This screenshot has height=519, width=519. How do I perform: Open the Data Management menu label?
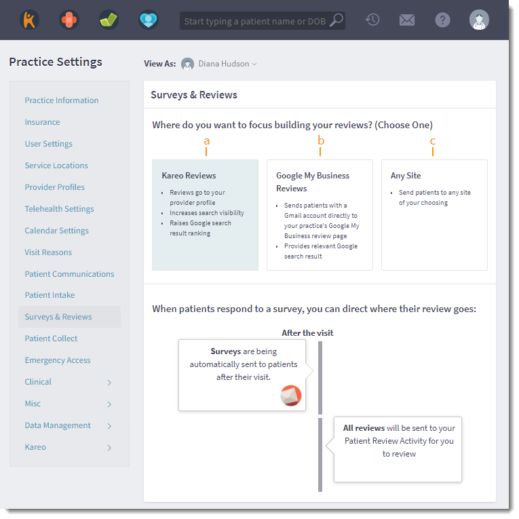point(58,425)
